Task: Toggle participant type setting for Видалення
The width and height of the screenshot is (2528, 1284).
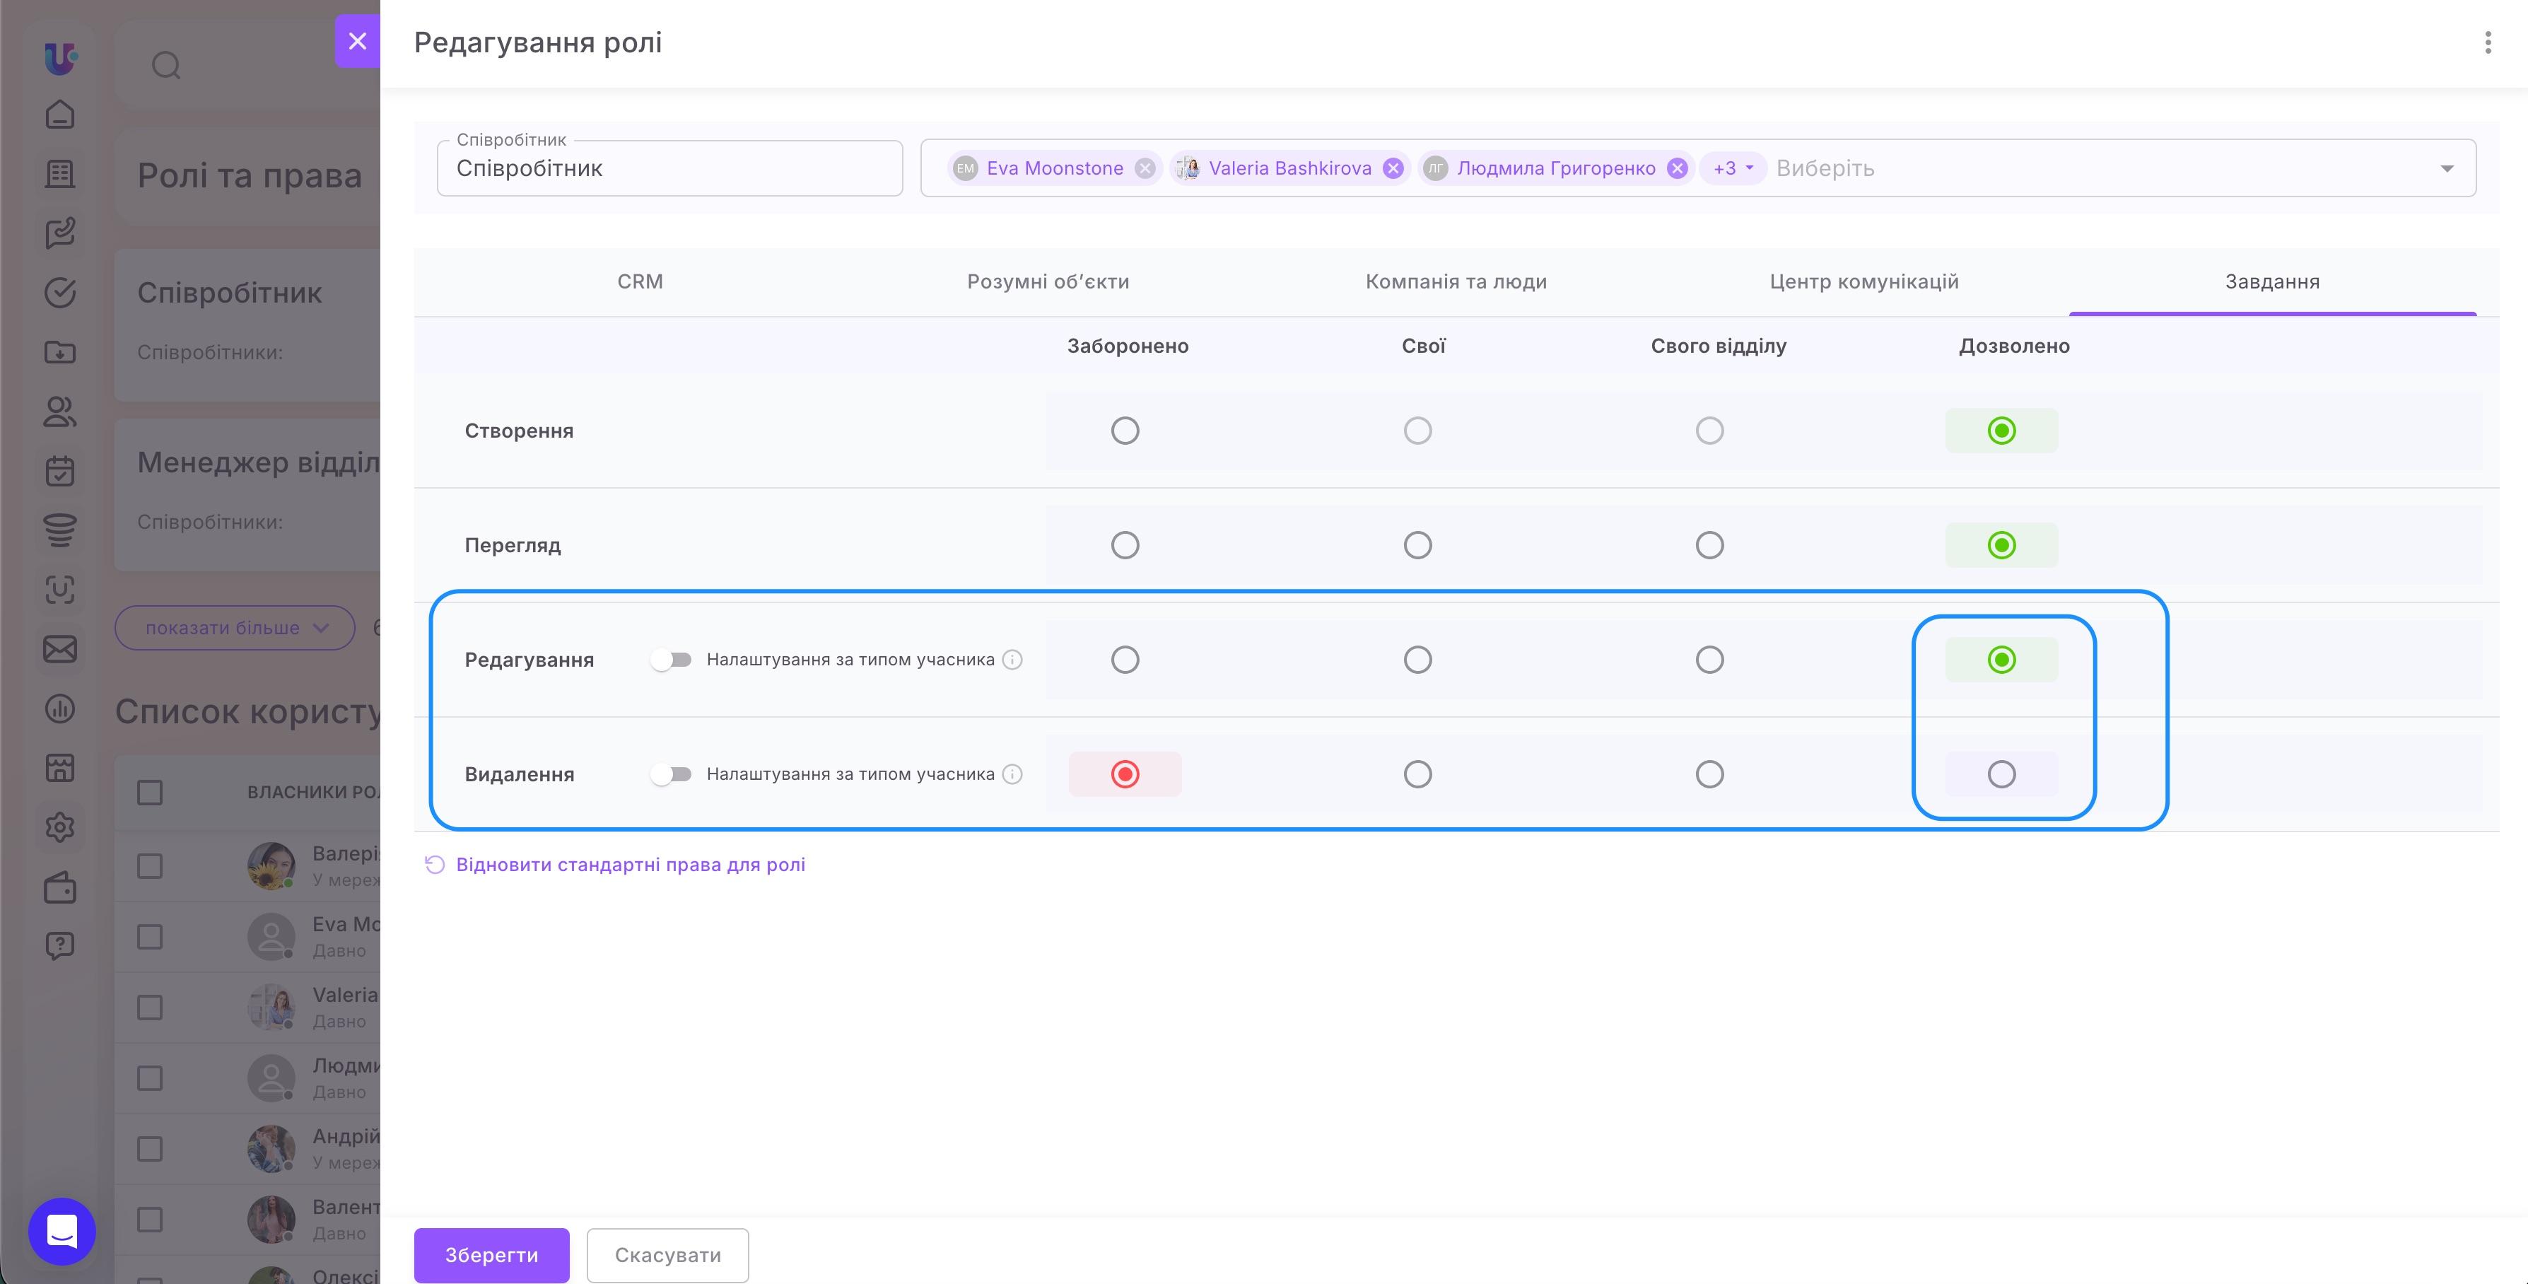Action: (x=672, y=774)
